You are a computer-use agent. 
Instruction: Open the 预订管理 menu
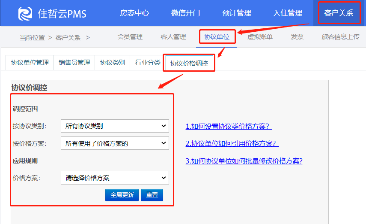coord(236,13)
